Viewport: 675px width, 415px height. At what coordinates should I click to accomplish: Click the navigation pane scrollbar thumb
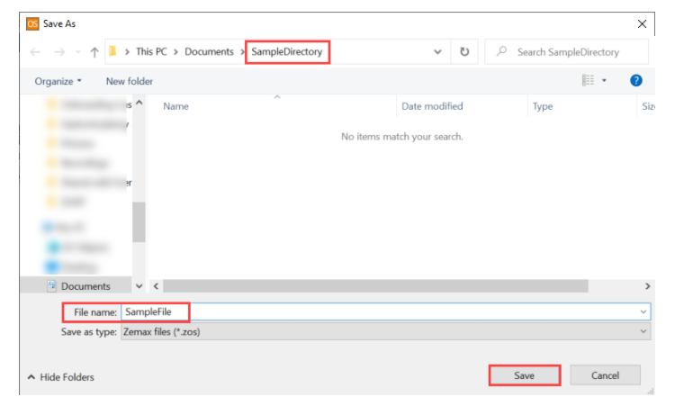[139, 222]
